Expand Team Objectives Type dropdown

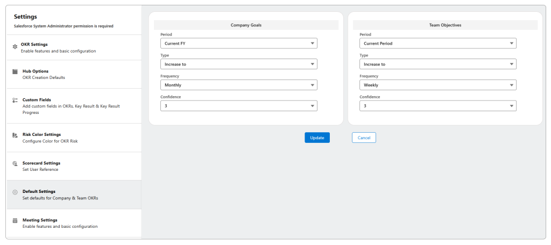[437, 64]
